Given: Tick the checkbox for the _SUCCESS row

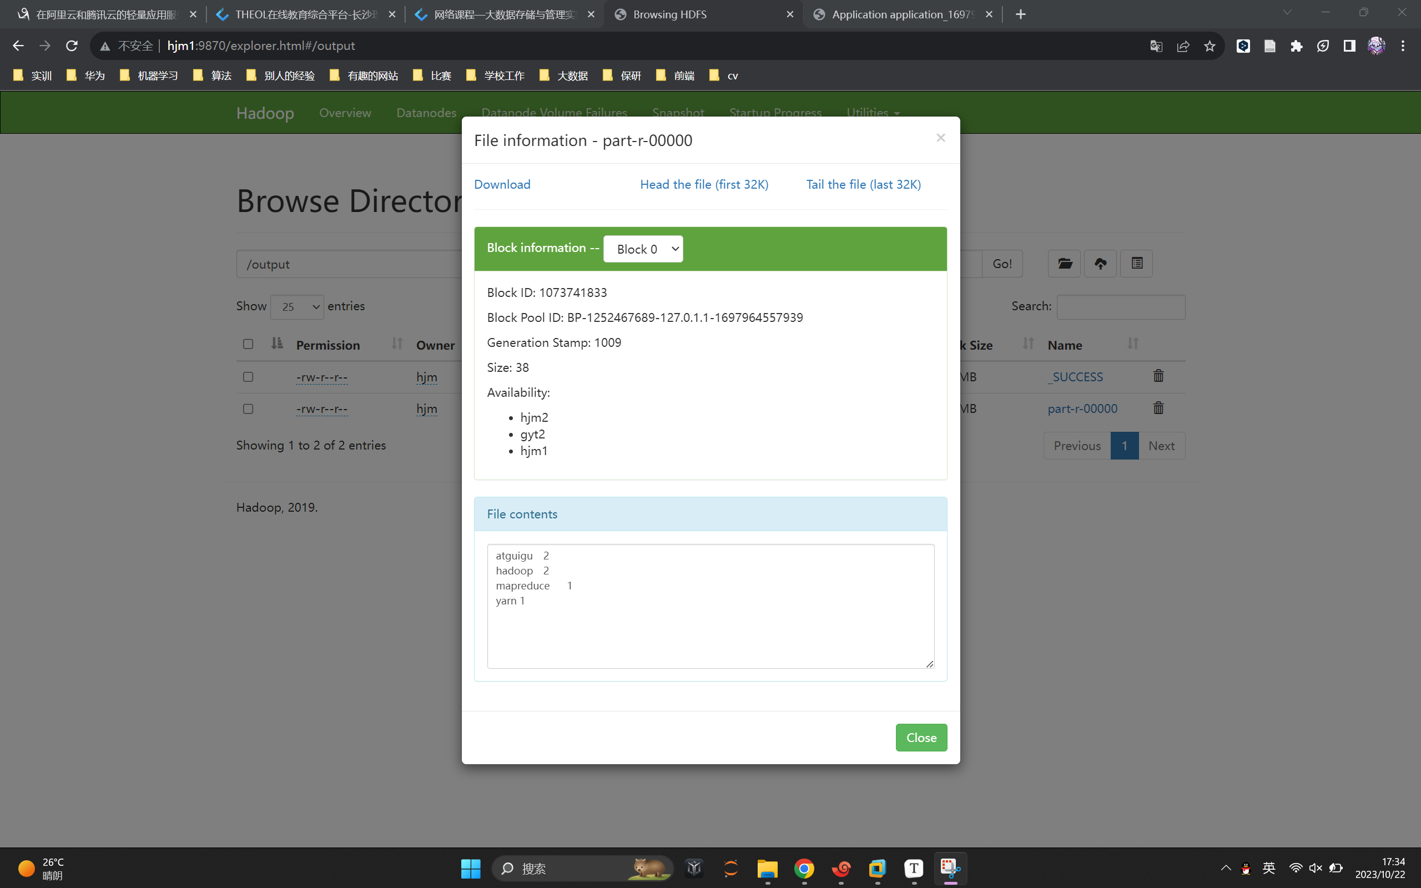Looking at the screenshot, I should pyautogui.click(x=248, y=376).
